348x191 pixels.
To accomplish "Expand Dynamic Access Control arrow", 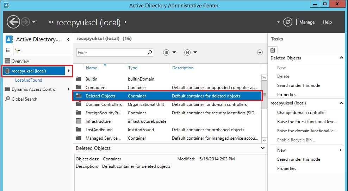I will (x=69, y=89).
